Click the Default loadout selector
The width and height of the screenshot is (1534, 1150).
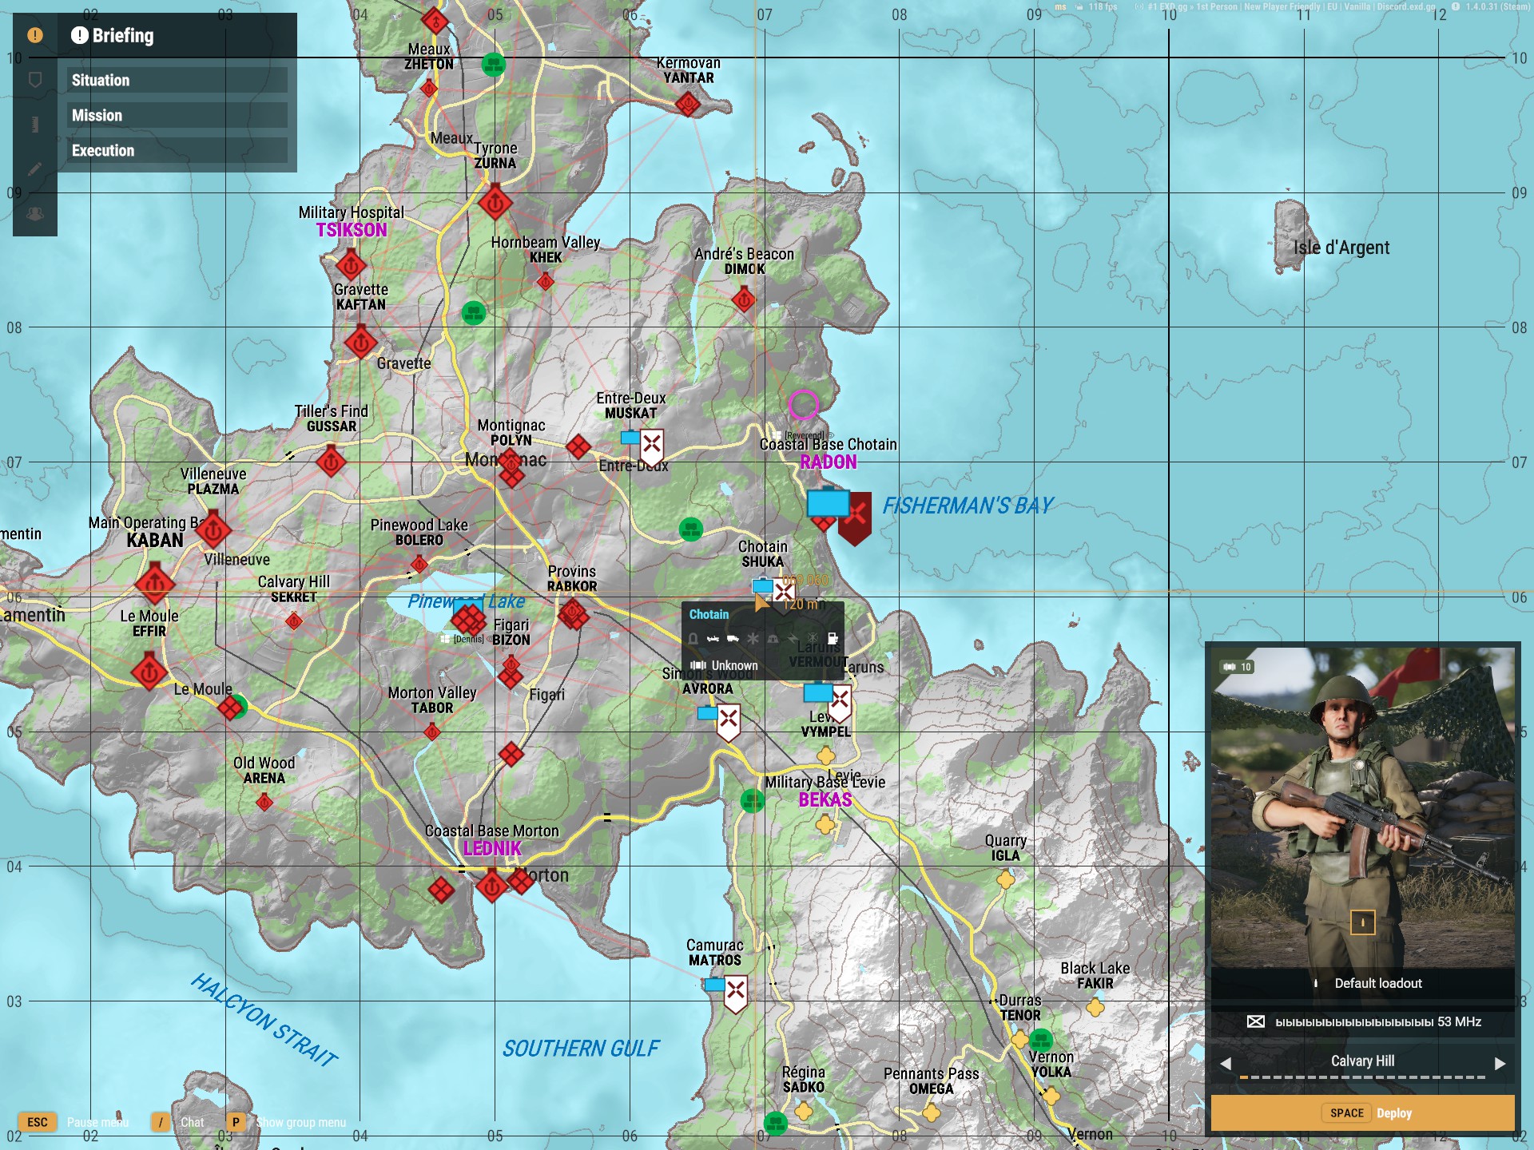pos(1363,983)
